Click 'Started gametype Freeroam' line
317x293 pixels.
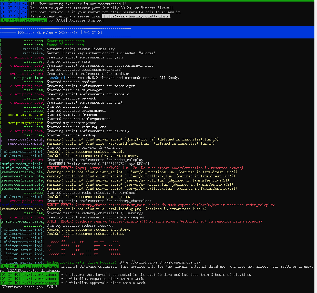[x=73, y=115]
